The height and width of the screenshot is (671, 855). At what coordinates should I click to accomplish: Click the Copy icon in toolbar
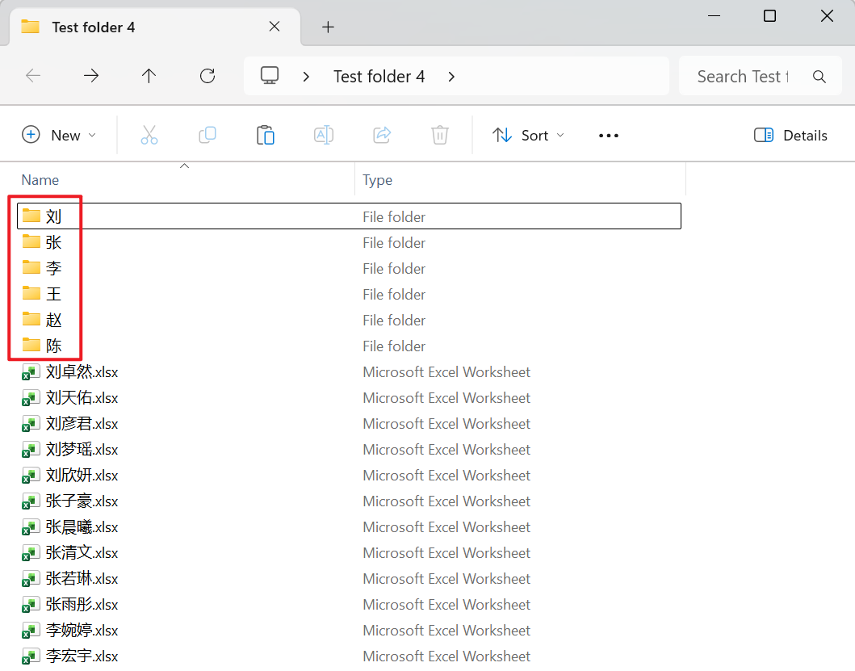(x=207, y=135)
